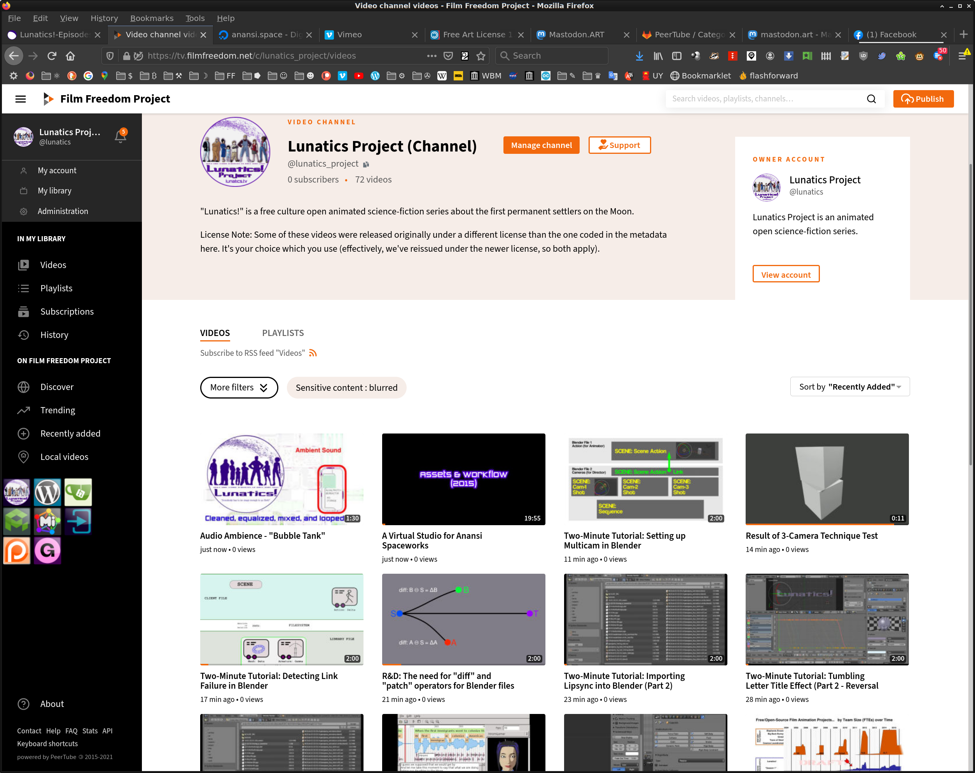
Task: Click the RSS feed icon
Action: coord(313,353)
